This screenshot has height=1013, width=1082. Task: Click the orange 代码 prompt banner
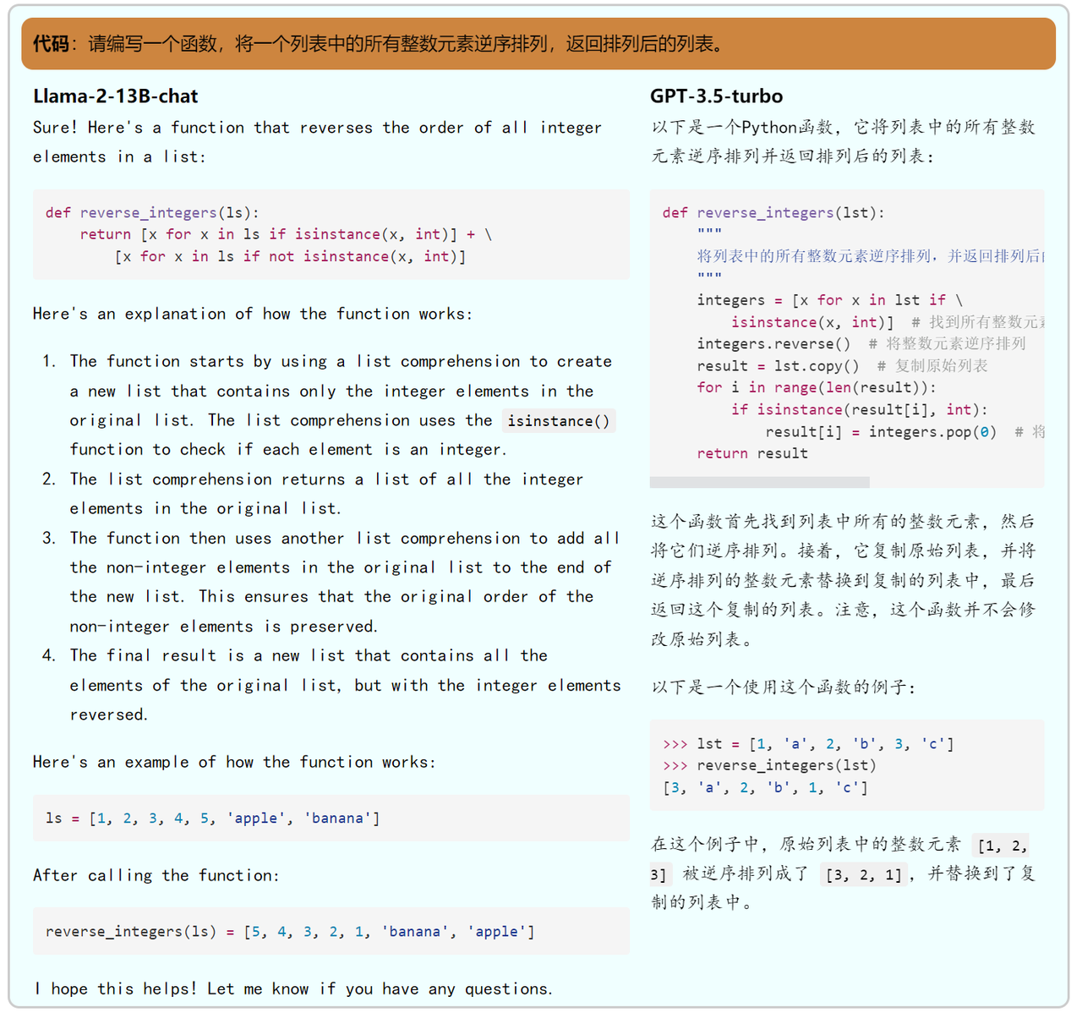click(538, 44)
